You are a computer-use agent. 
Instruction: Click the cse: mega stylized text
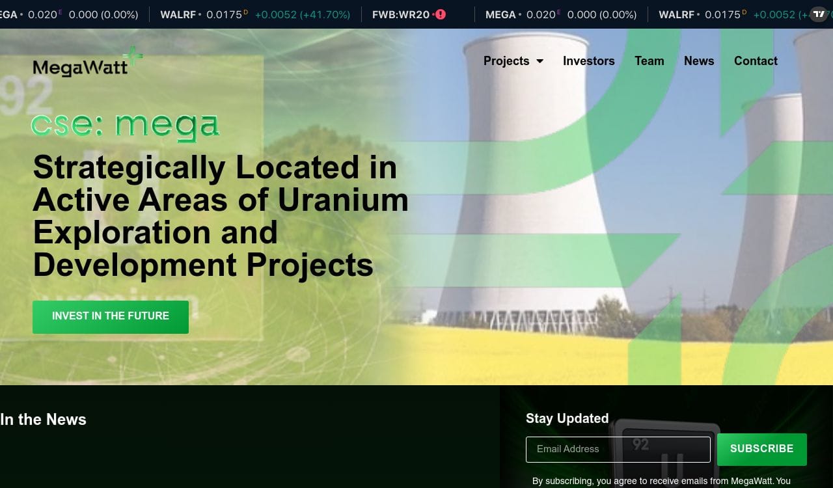[x=125, y=126]
